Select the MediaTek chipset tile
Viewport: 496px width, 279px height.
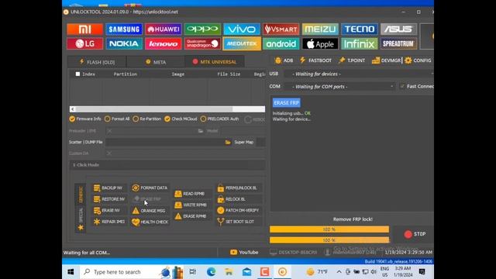click(x=242, y=43)
